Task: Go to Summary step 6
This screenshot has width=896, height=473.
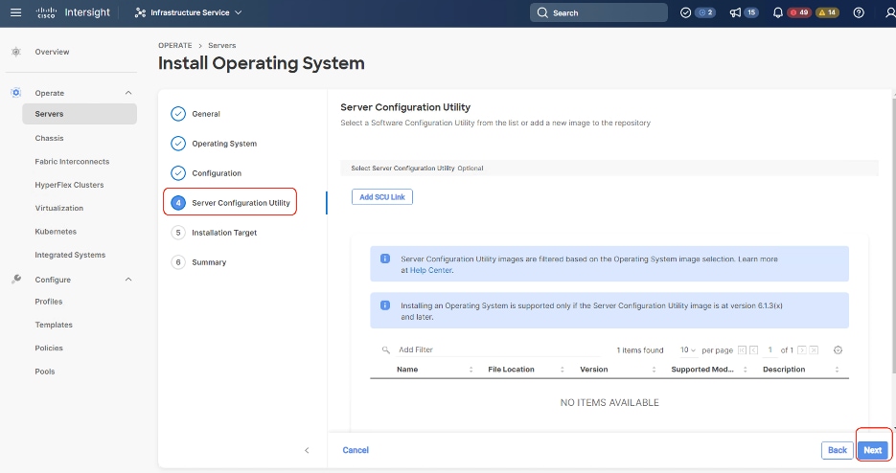Action: pyautogui.click(x=198, y=262)
